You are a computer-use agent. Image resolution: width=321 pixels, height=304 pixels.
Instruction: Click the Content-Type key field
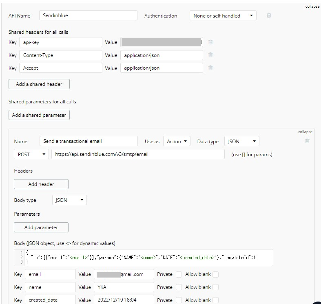tap(61, 55)
